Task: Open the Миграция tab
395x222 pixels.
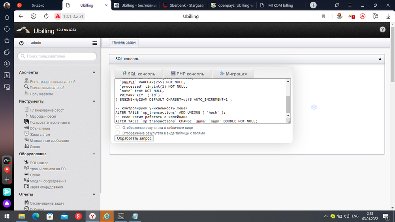Action: point(233,74)
